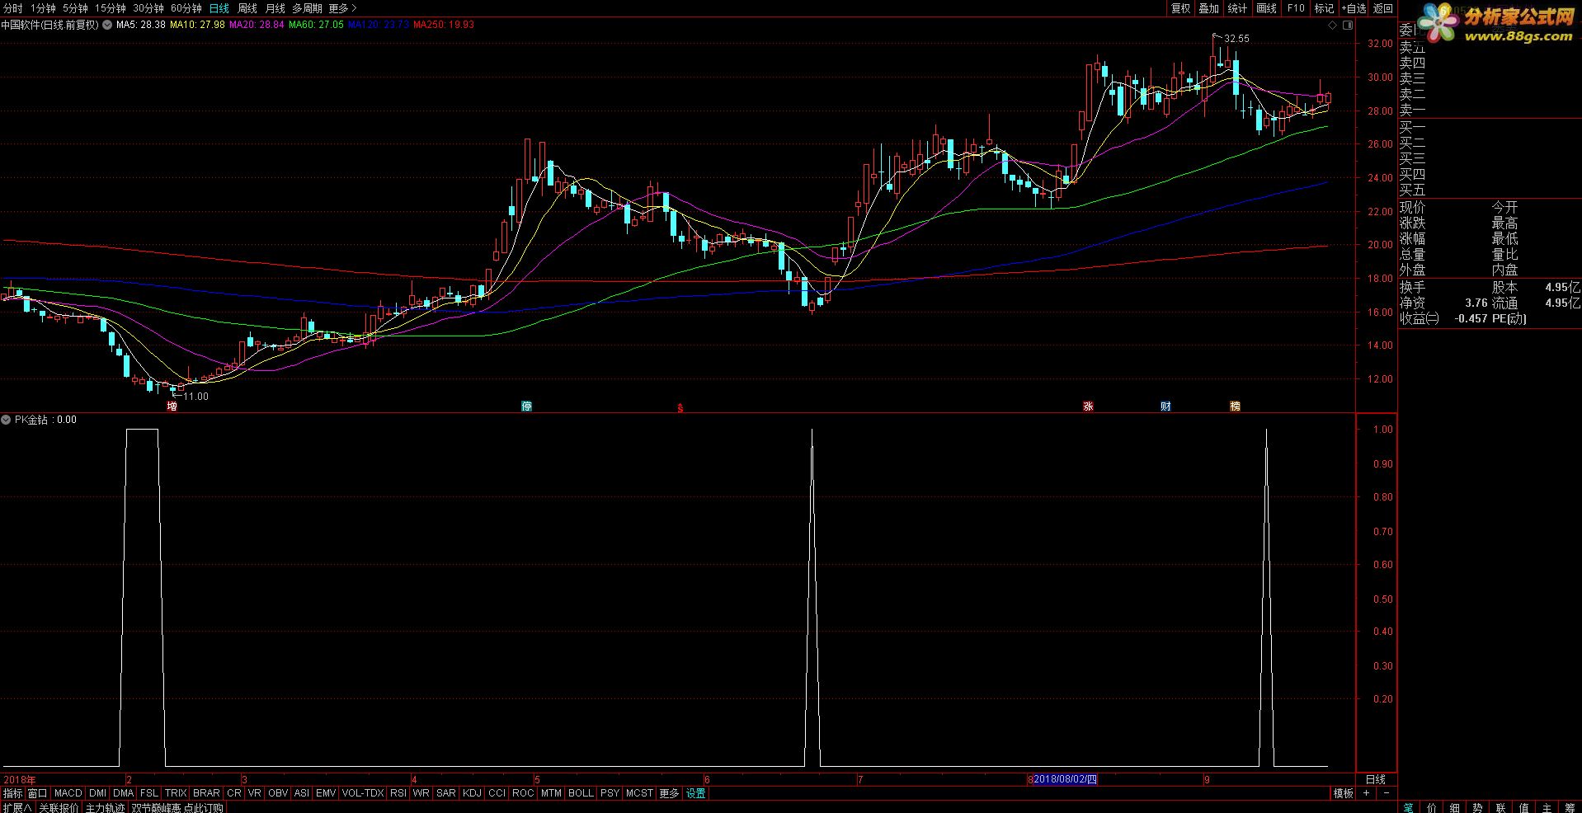Click the 复权 button
1582x813 pixels.
[1181, 8]
